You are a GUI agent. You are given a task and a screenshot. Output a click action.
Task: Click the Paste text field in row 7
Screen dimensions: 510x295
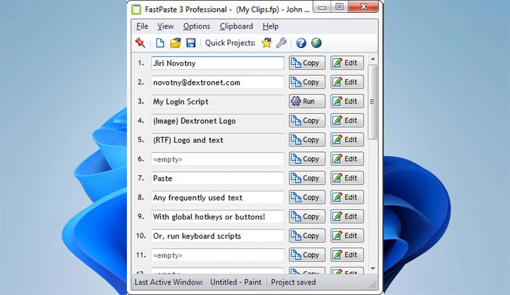(218, 178)
